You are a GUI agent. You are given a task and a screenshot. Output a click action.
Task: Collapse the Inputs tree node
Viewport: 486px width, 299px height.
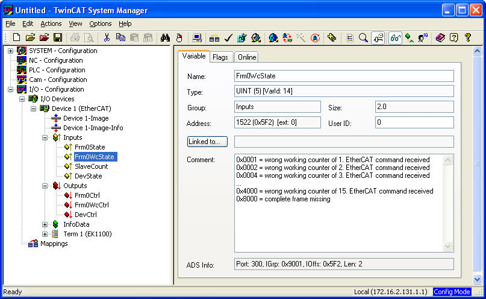(45, 137)
